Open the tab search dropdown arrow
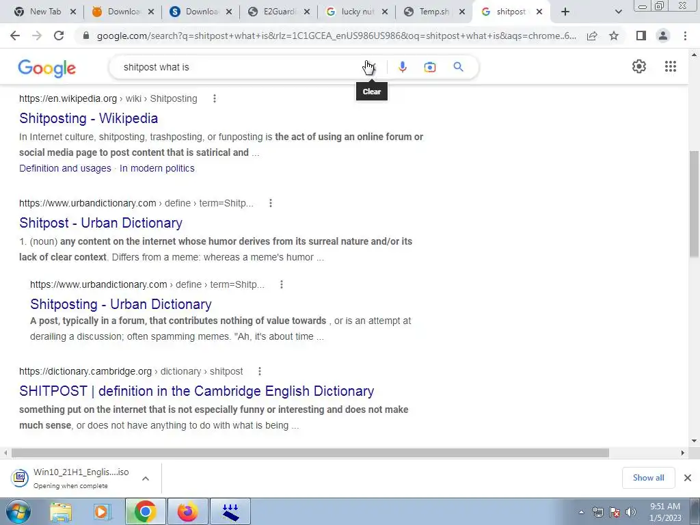 tap(618, 12)
